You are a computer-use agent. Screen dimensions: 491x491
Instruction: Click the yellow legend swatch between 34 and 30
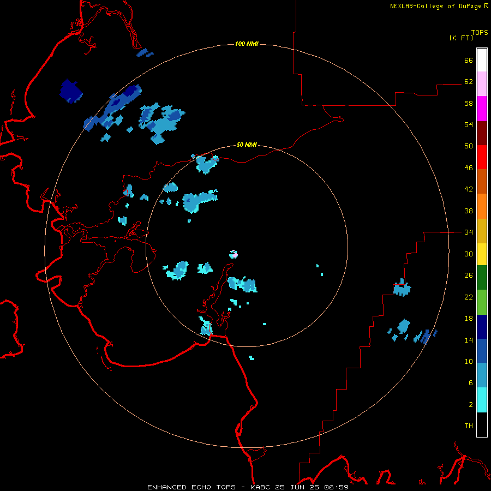pos(482,254)
